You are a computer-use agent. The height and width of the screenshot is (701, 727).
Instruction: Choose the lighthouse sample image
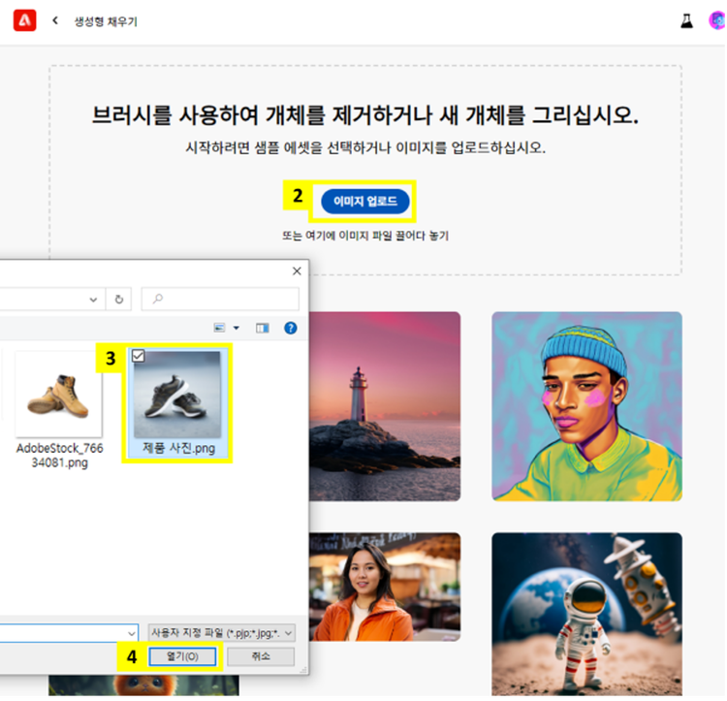385,406
